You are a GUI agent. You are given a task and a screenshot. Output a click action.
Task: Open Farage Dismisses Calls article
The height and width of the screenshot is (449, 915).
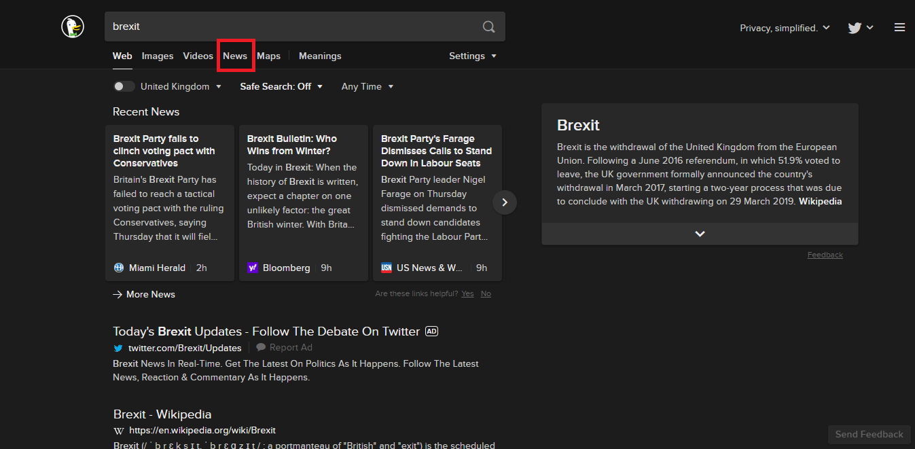pyautogui.click(x=436, y=151)
